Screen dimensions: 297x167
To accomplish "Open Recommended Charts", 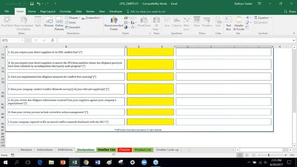I will [114, 24].
